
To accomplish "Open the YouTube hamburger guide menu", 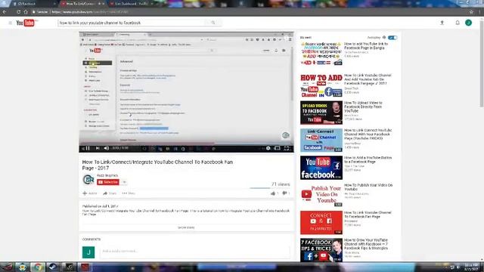I will tap(10, 23).
